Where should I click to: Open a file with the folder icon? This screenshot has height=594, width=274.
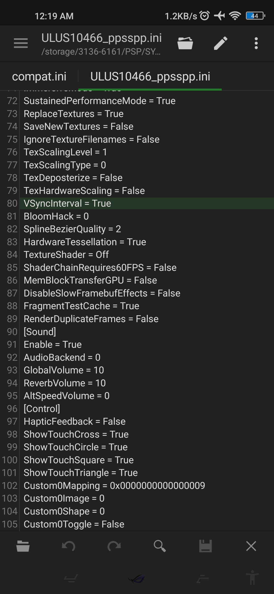point(185,43)
